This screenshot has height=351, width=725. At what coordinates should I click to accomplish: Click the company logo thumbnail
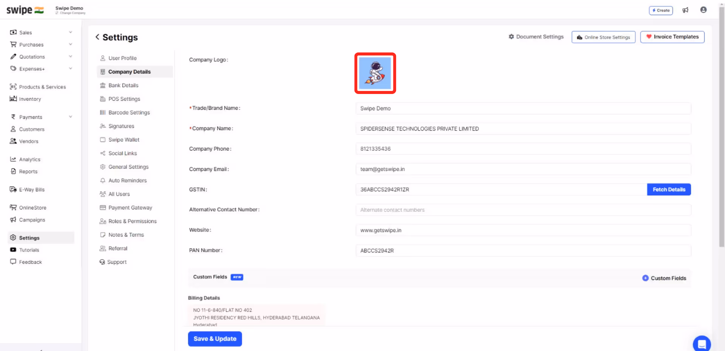[x=375, y=73]
